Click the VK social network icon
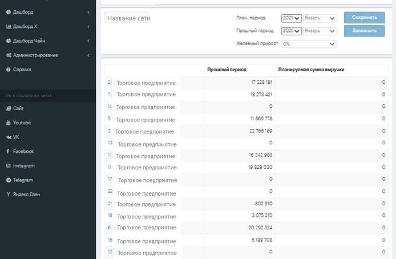 9,137
